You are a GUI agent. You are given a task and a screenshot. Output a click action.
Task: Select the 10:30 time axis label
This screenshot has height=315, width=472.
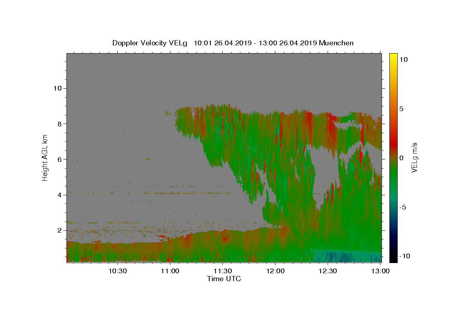point(117,271)
